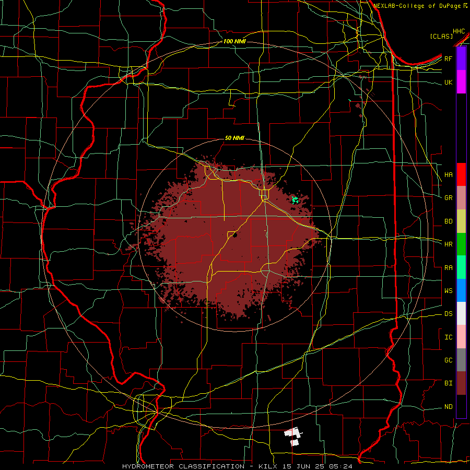This screenshot has width=470, height=470.
Task: Click the white DS legend swatch
Action: pos(461,313)
